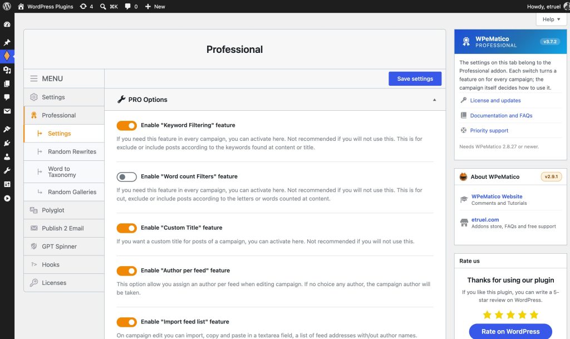This screenshot has width=570, height=339.
Task: Open the Random Rewrites submenu item
Action: [x=64, y=151]
